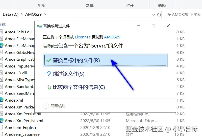
Task: Expand chevron after AMOS29 in path
Action: (x=45, y=14)
